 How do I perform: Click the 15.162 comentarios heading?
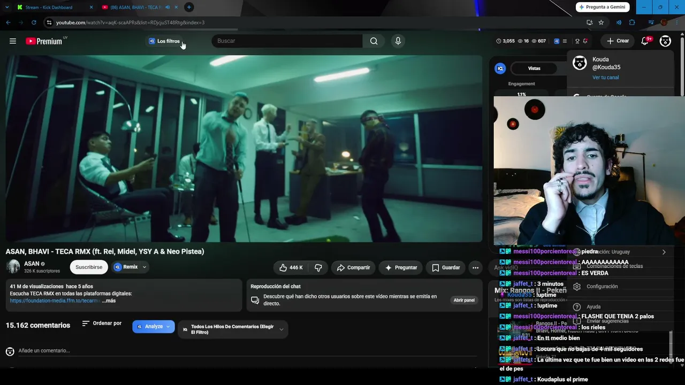(x=38, y=325)
